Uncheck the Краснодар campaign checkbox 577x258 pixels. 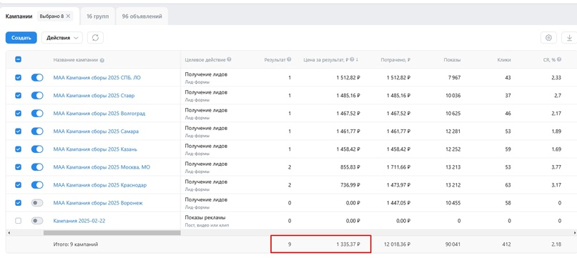pos(18,185)
